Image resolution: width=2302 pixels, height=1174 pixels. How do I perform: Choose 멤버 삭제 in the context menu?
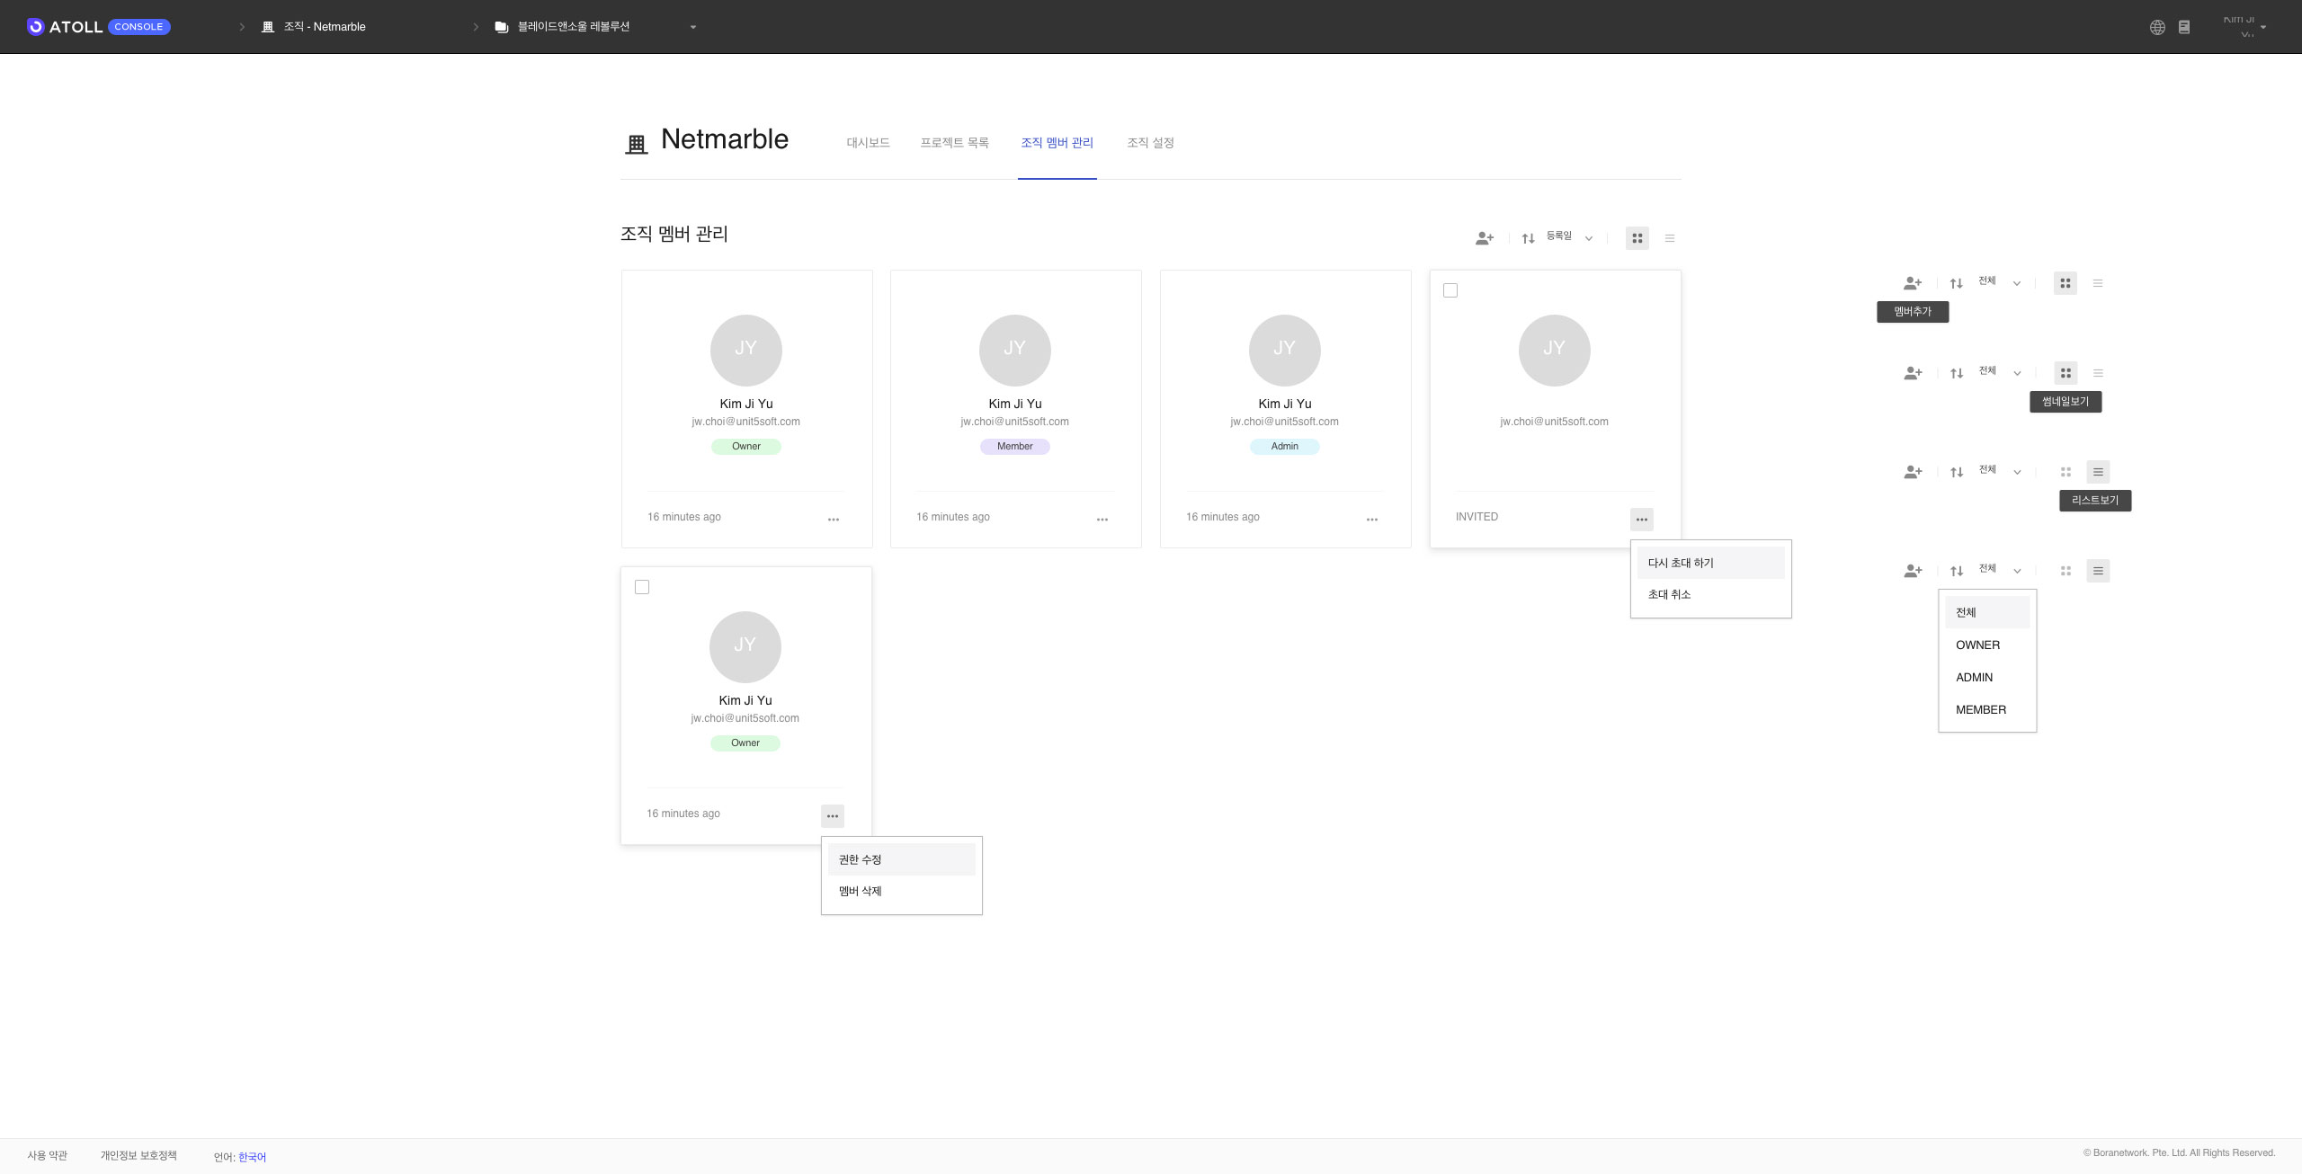[x=861, y=891]
